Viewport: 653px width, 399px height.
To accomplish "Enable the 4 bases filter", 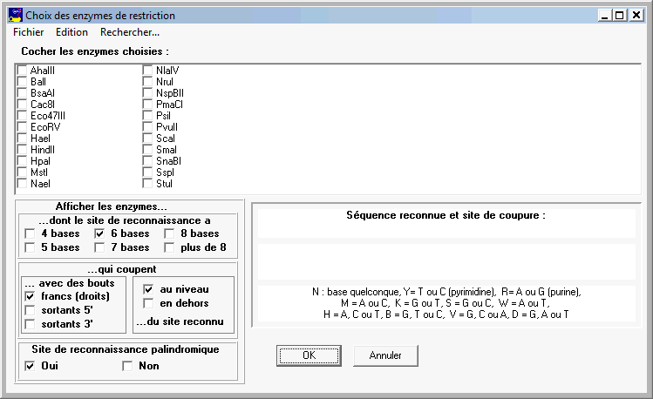I will 30,233.
